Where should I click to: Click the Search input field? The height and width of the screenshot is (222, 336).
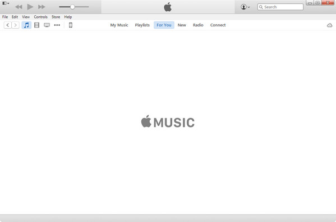point(280,7)
